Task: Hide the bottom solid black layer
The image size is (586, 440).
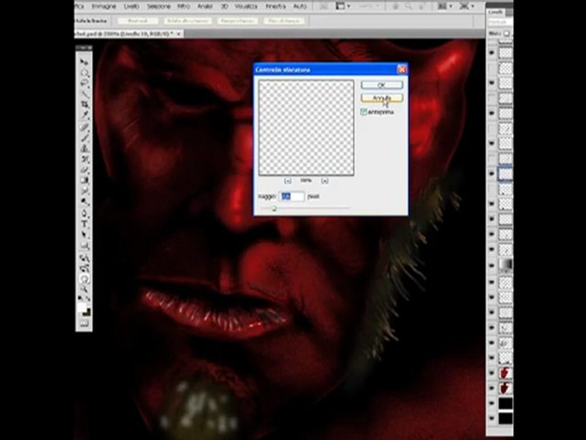Action: pyautogui.click(x=492, y=418)
